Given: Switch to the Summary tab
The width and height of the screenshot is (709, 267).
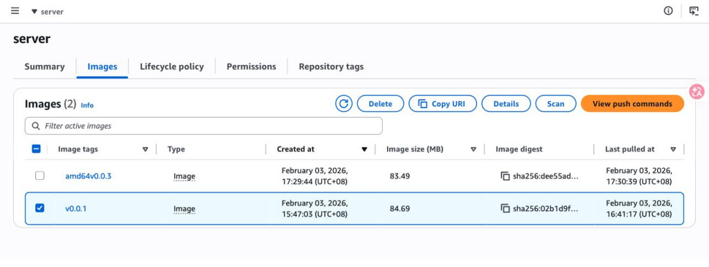Looking at the screenshot, I should pos(44,67).
